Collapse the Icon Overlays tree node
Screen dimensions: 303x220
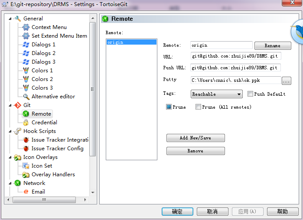coord(10,158)
